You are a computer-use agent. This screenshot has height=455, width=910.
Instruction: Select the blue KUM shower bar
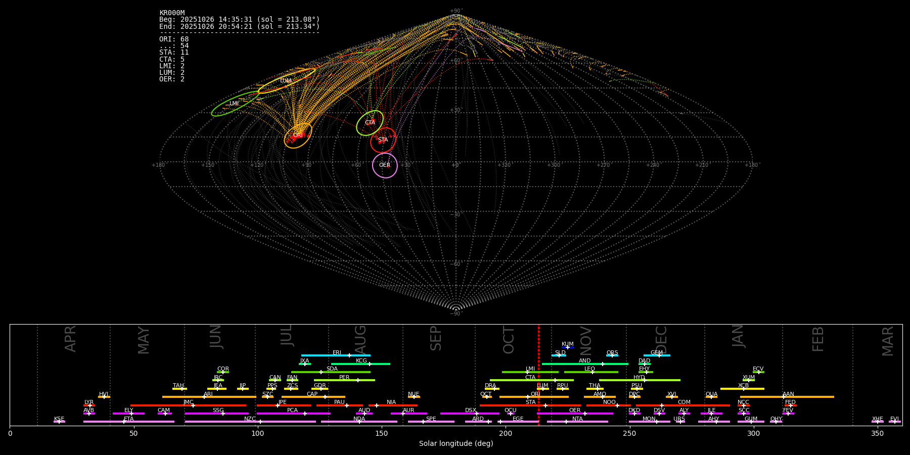point(568,347)
